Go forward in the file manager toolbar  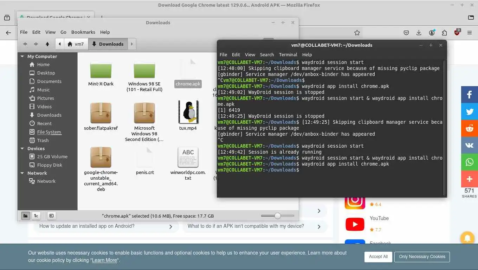click(36, 44)
